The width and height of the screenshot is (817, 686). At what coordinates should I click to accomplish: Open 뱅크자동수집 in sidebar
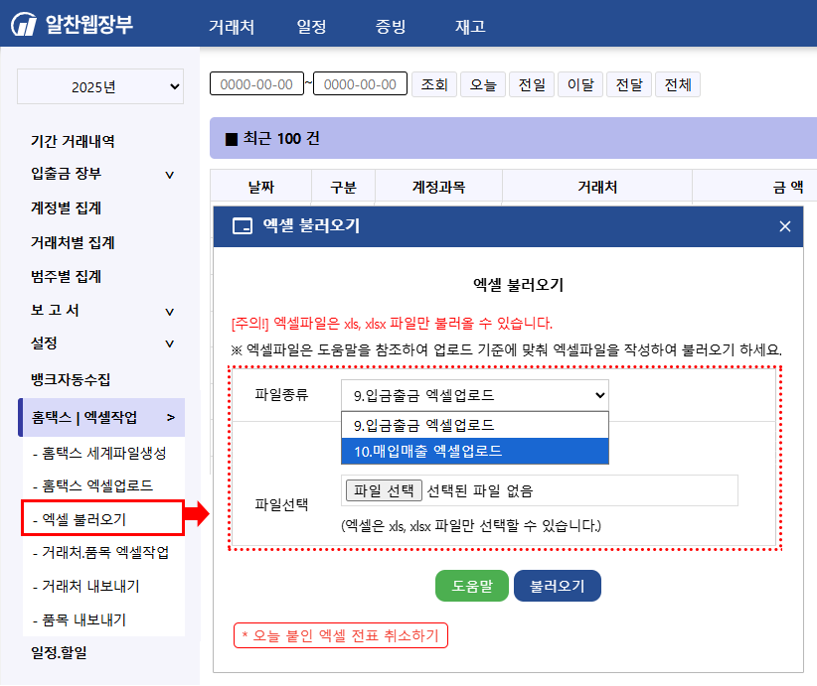(x=71, y=379)
